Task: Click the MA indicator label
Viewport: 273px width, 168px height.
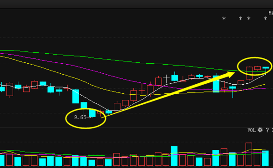Action: tap(271, 13)
